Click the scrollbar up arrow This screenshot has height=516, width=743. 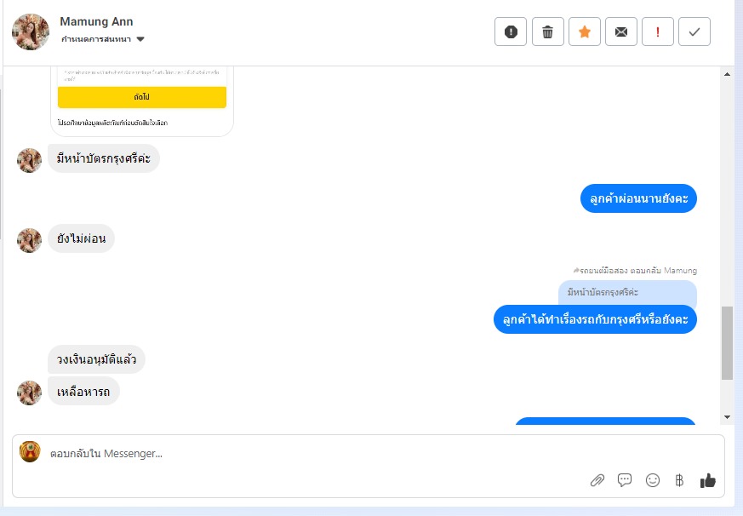(727, 74)
